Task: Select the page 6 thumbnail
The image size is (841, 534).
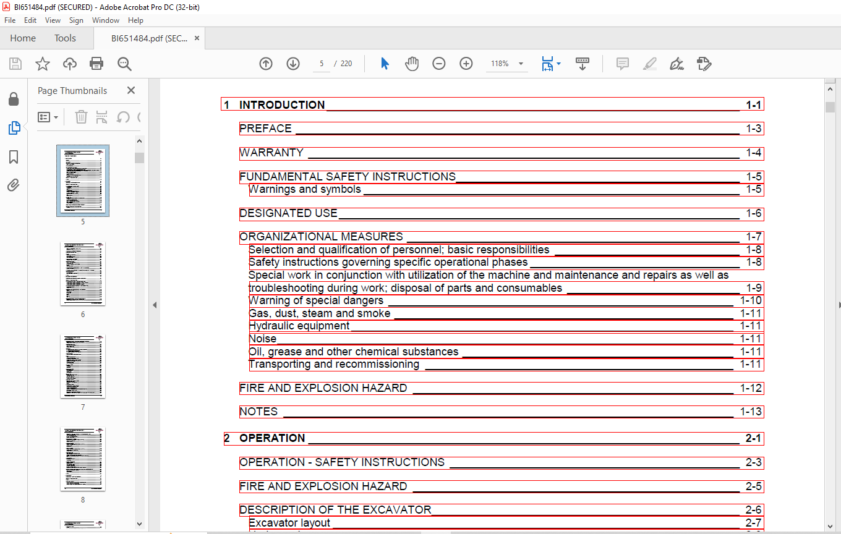Action: coord(83,274)
